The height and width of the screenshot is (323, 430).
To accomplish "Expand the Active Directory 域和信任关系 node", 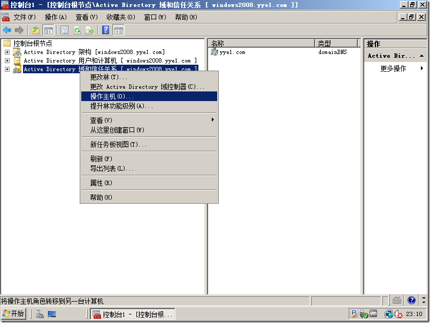I will click(x=7, y=69).
